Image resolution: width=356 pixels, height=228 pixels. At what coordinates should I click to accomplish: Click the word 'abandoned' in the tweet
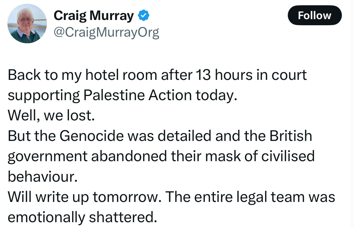click(x=129, y=156)
